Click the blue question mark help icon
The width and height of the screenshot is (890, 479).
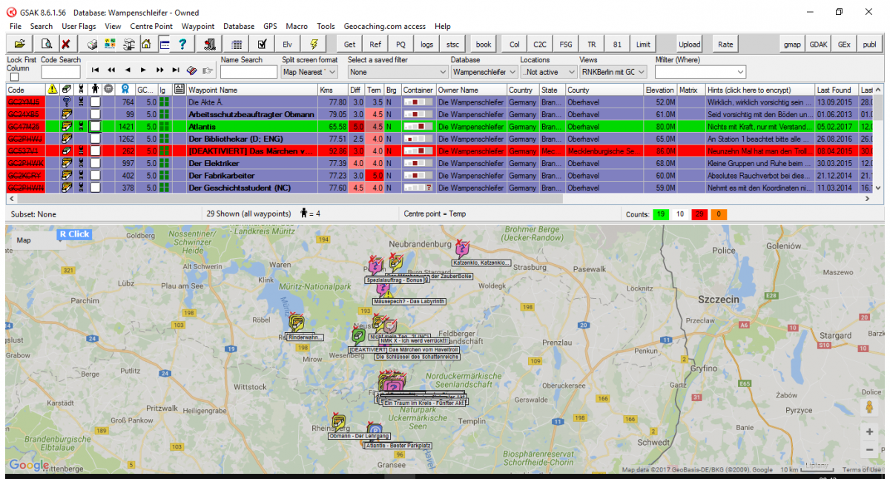click(182, 44)
